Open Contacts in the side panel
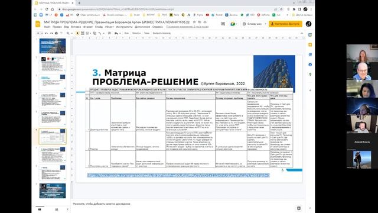378x213 pixels. (310, 64)
